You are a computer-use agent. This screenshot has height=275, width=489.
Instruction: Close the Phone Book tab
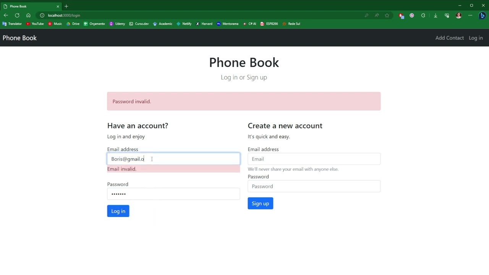(58, 6)
